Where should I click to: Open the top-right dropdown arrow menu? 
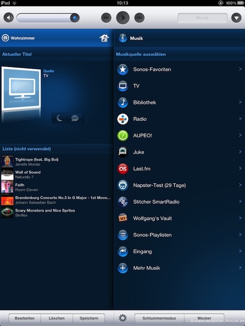tap(236, 18)
